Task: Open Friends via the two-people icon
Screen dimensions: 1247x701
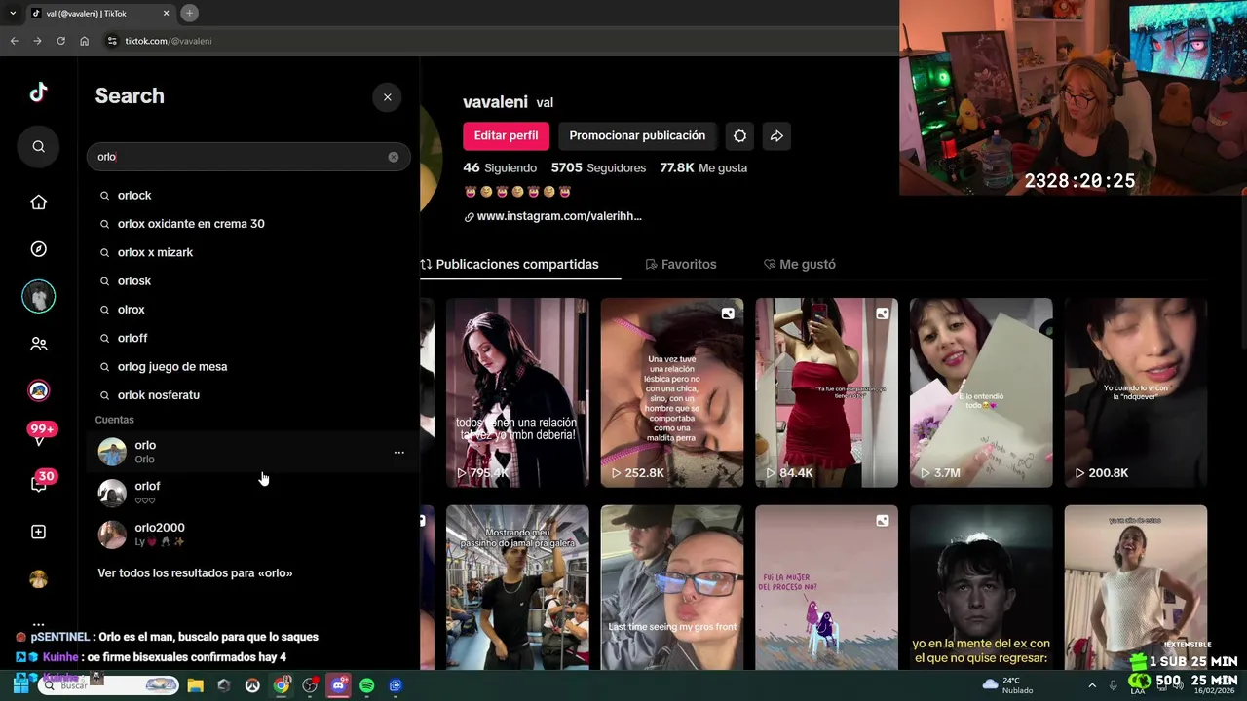Action: (x=39, y=344)
